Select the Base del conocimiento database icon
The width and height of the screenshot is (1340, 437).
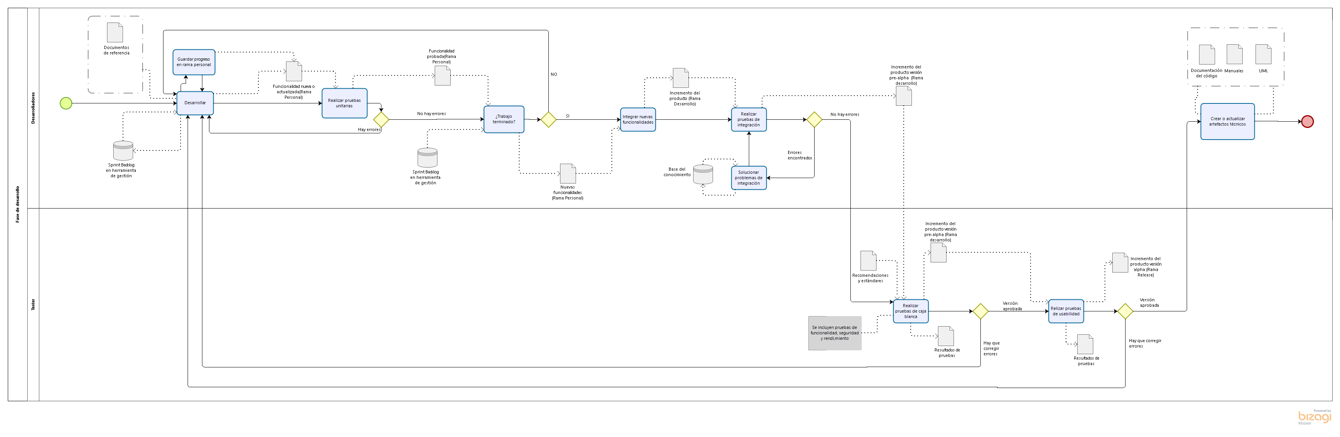(x=703, y=175)
